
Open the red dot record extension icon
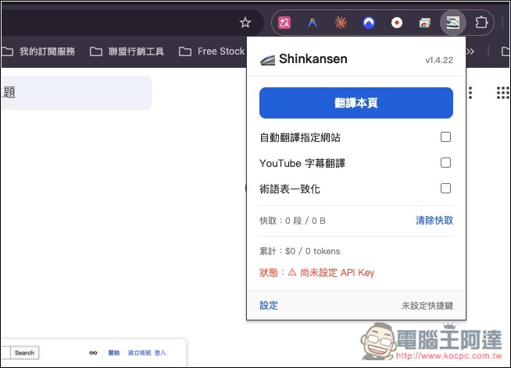point(397,23)
